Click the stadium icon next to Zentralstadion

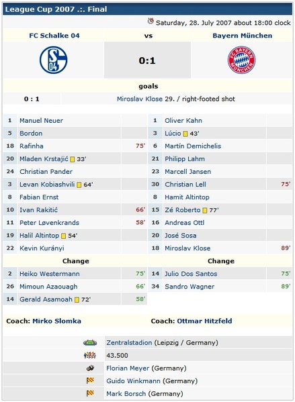tap(90, 342)
